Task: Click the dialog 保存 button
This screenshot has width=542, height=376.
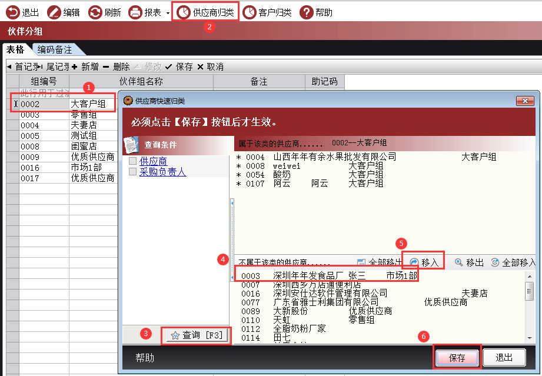Action: (457, 358)
